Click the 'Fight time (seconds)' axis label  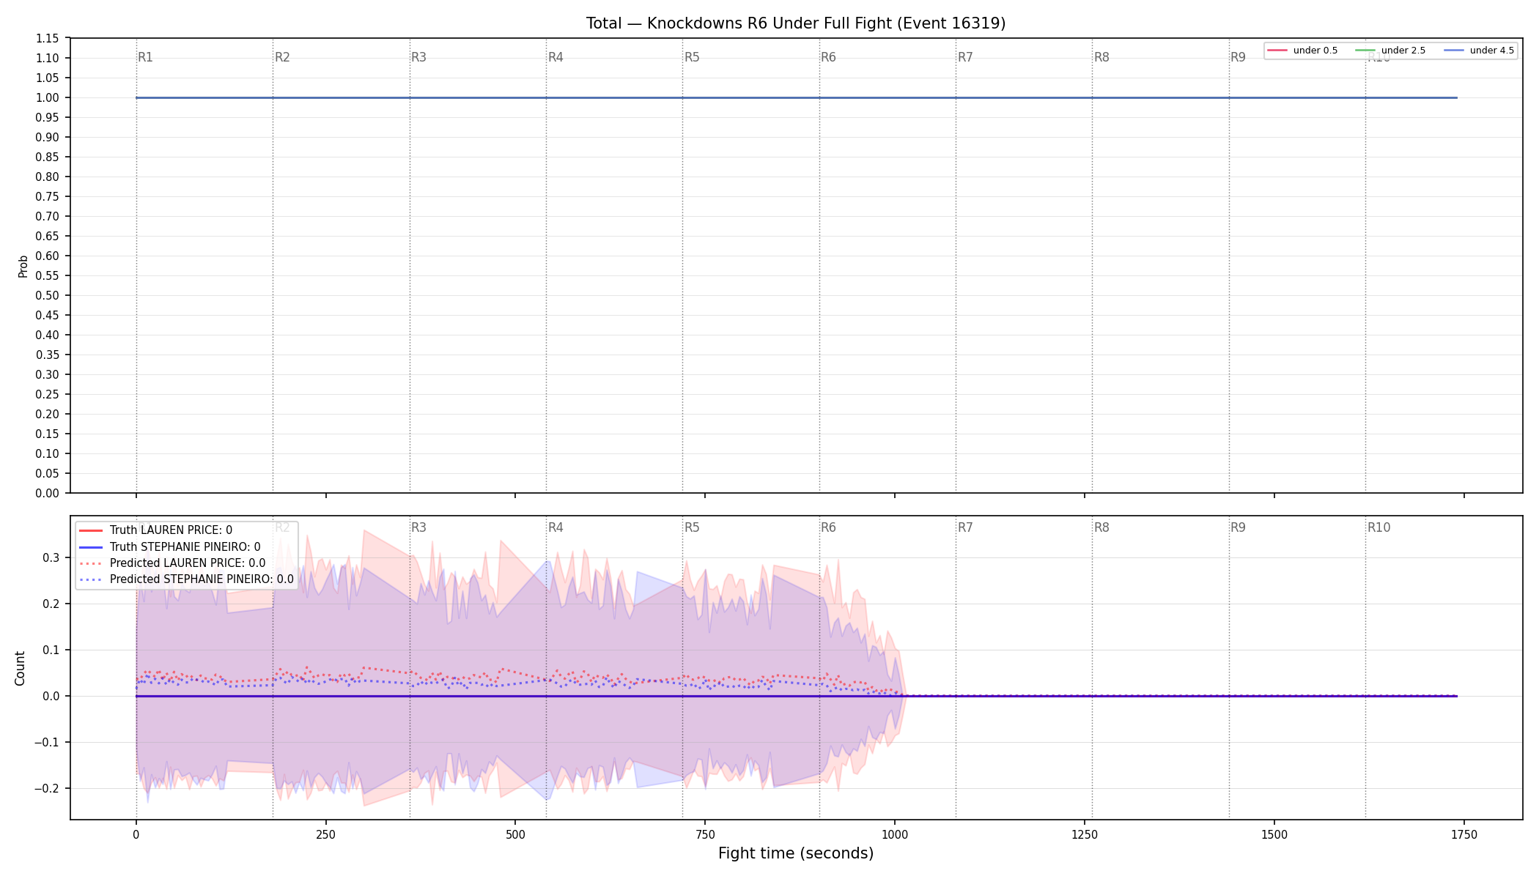(x=796, y=853)
